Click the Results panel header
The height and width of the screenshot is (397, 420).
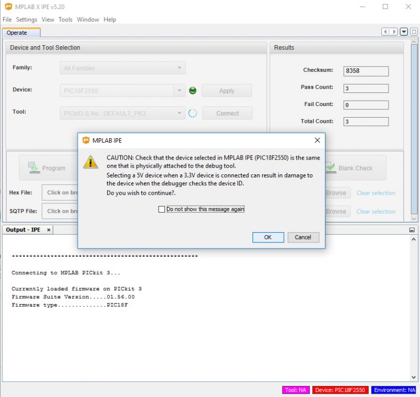click(x=337, y=48)
